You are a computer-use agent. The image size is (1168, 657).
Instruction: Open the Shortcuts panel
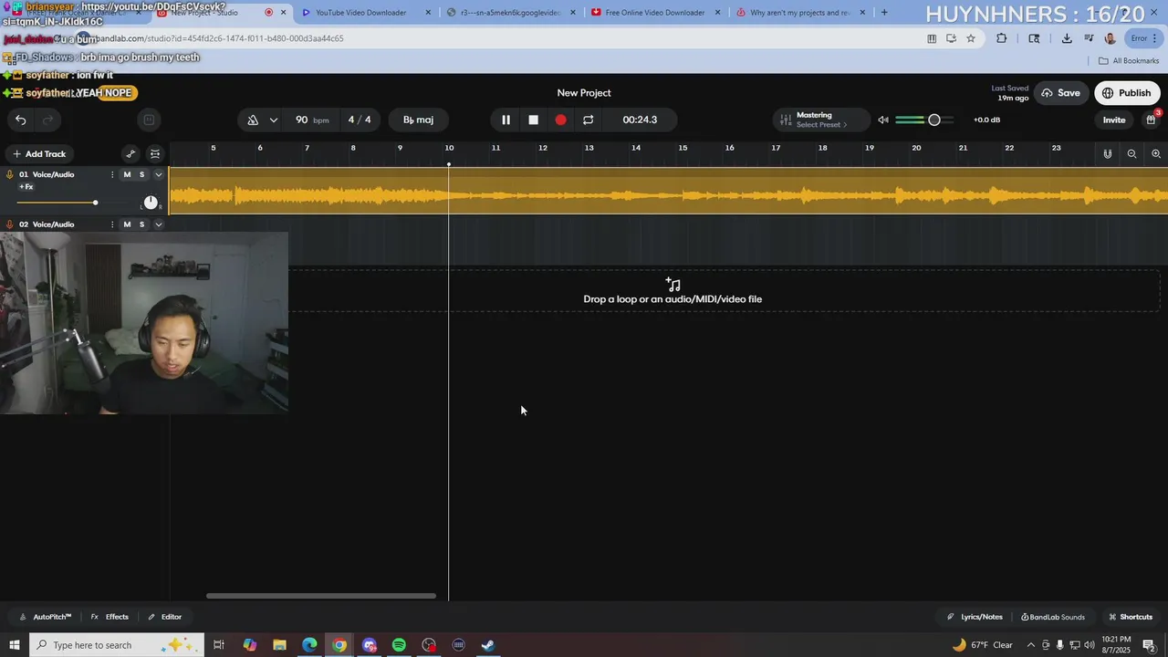[1131, 617]
